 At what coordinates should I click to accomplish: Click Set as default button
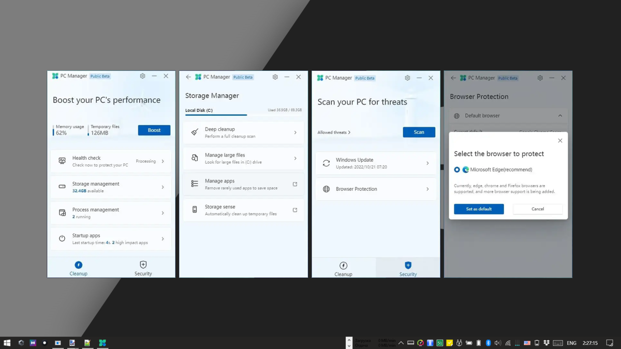(x=479, y=209)
